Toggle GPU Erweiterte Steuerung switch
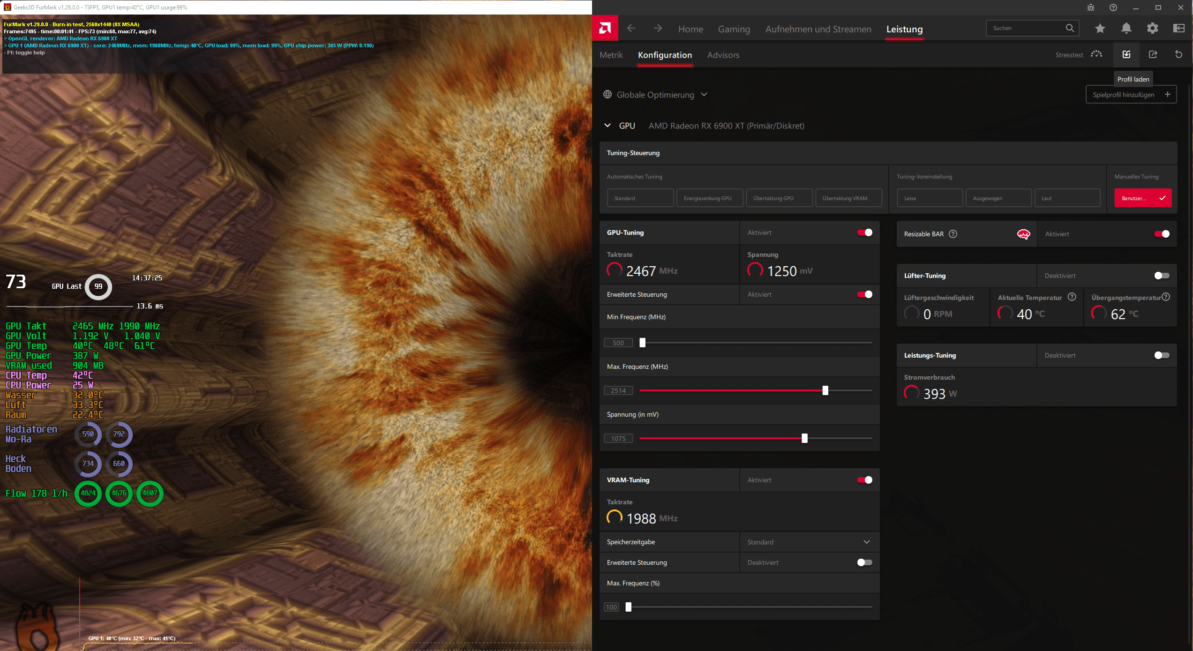 coord(865,294)
